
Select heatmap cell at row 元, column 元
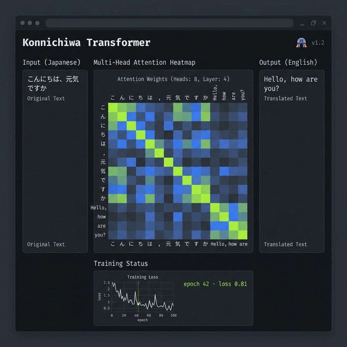tap(168, 162)
